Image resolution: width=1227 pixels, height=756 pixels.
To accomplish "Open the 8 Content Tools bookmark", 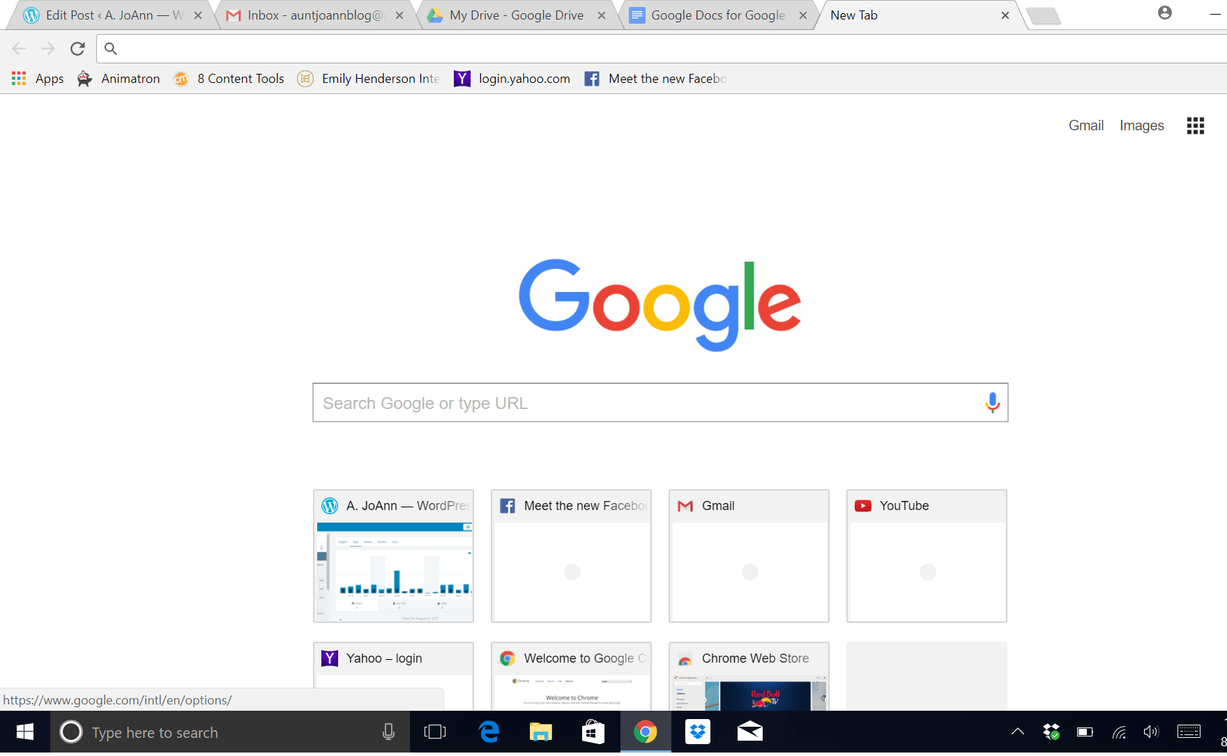I will tap(229, 79).
